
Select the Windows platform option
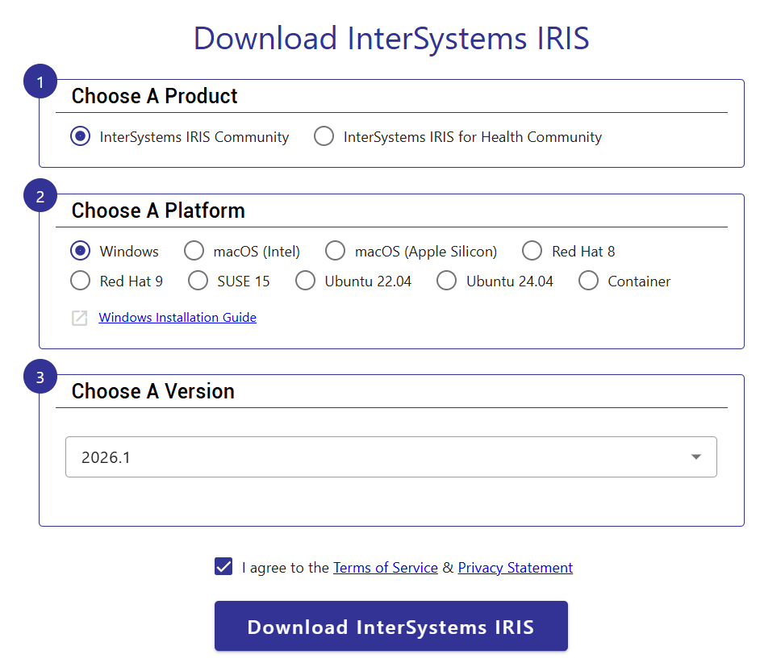tap(81, 251)
